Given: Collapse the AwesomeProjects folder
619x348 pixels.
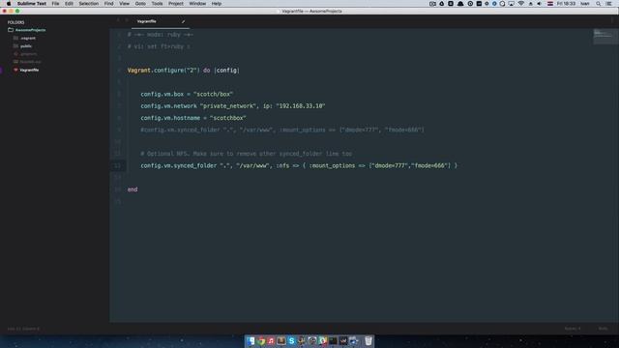Looking at the screenshot, I should 30,30.
